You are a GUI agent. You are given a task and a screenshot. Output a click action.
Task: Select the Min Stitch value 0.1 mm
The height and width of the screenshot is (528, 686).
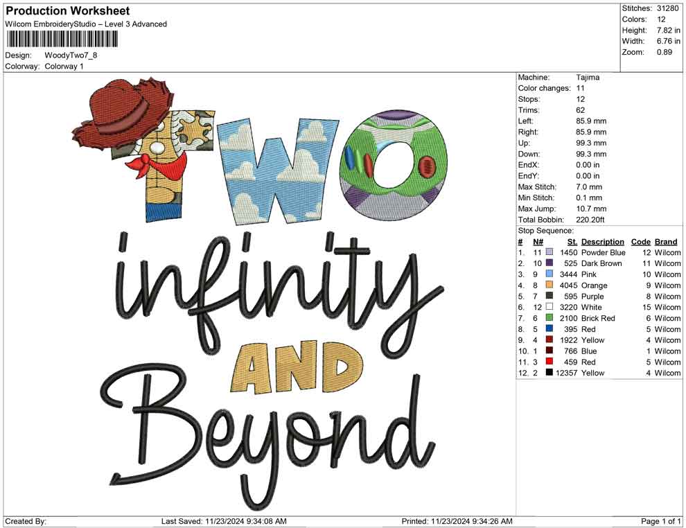[589, 197]
